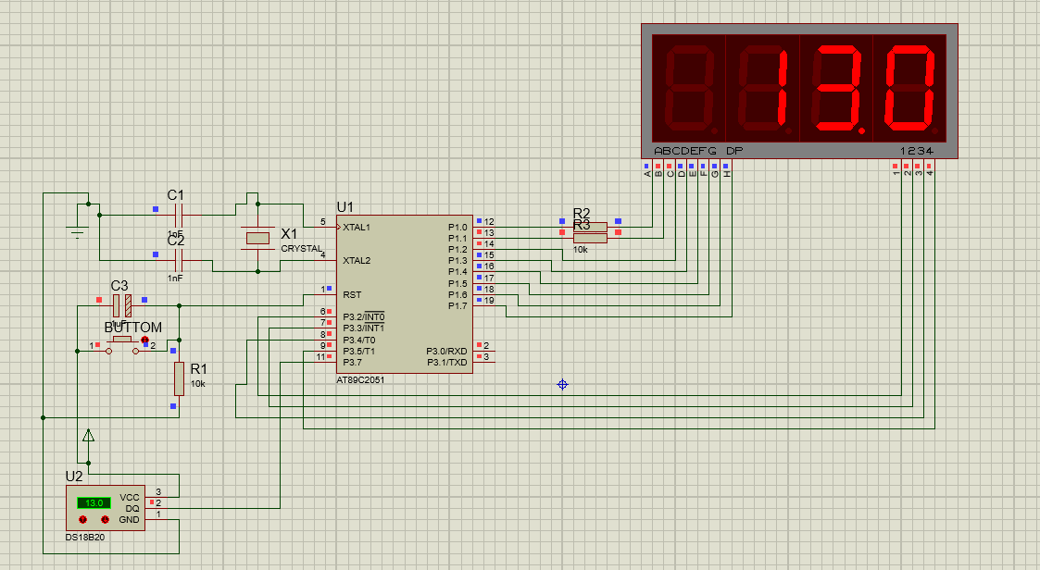This screenshot has width=1040, height=570.
Task: Click the U1 reference label
Action: pyautogui.click(x=345, y=207)
